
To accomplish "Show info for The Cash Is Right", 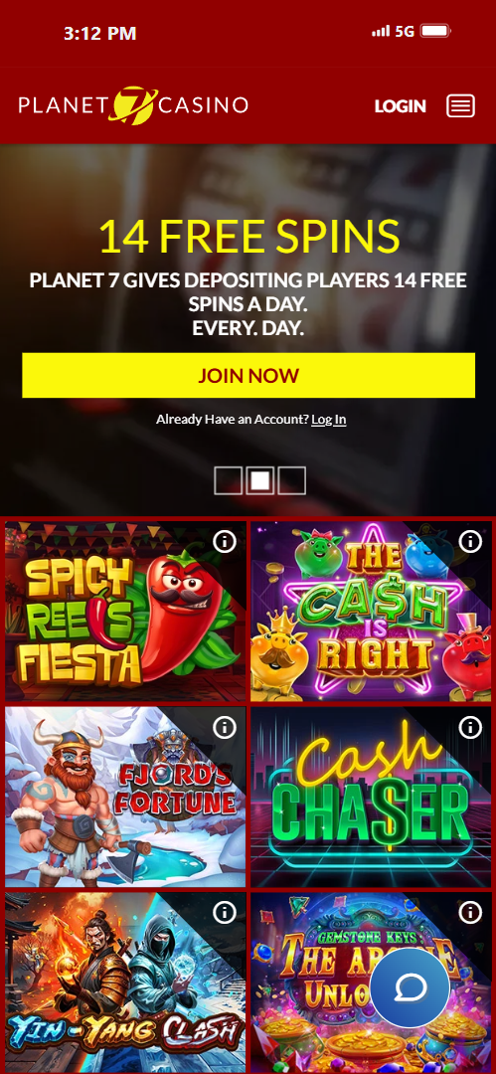I will click(470, 542).
